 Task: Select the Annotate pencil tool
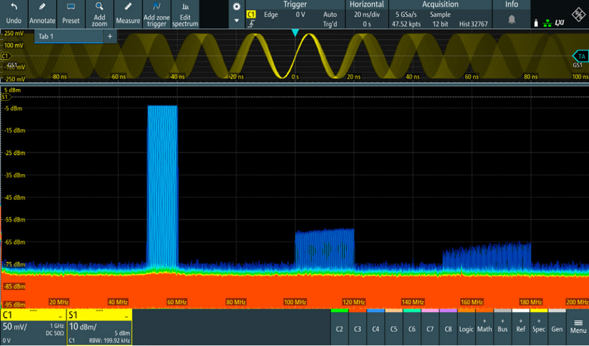pos(42,13)
